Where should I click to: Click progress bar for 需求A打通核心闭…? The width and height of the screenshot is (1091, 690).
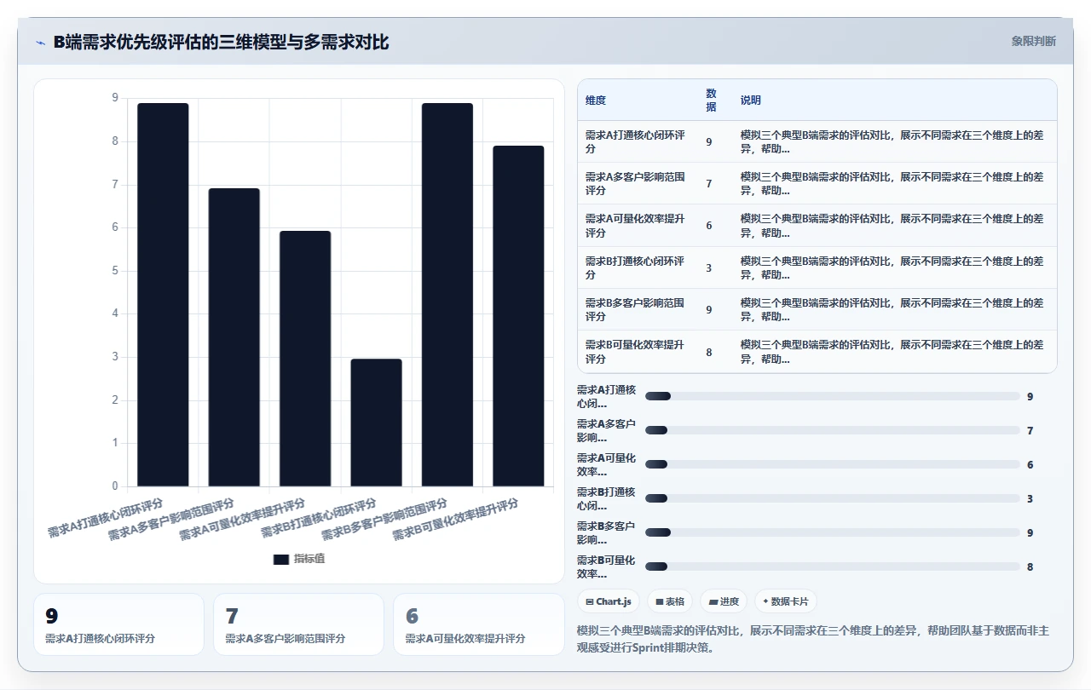point(833,396)
